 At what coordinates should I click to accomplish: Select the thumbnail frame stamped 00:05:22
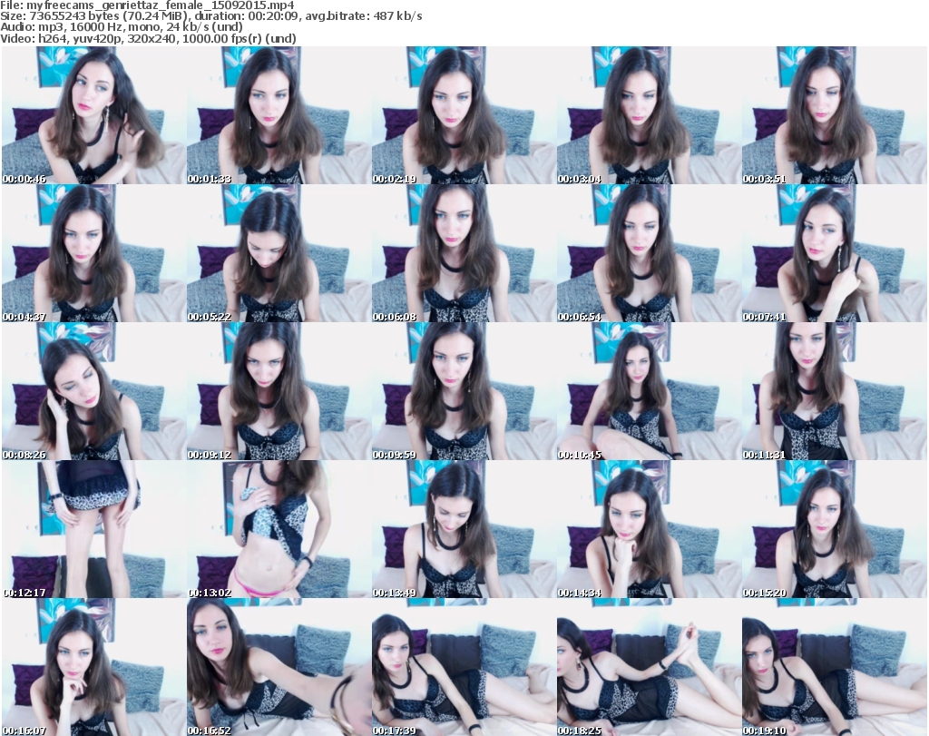[279, 253]
